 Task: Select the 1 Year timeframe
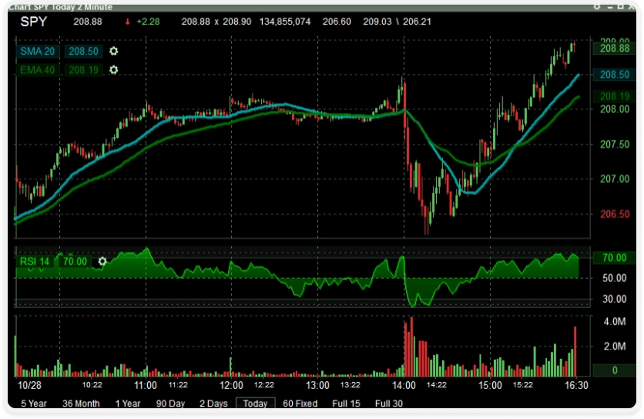click(128, 404)
